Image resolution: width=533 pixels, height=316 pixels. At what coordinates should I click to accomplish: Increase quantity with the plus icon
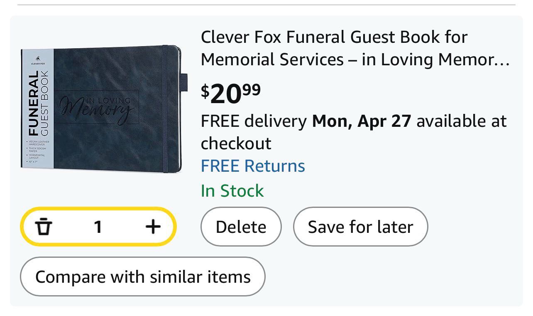(153, 227)
